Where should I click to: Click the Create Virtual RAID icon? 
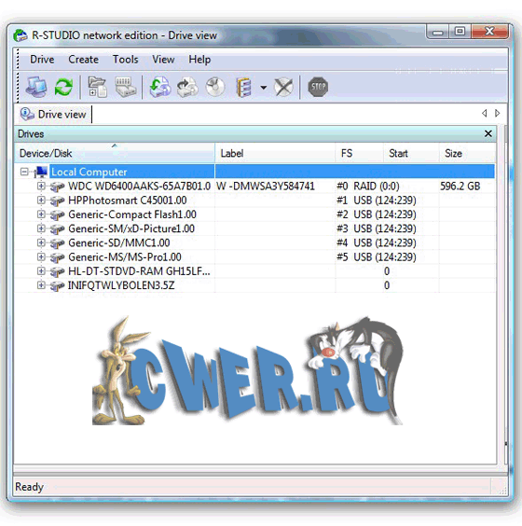(243, 87)
